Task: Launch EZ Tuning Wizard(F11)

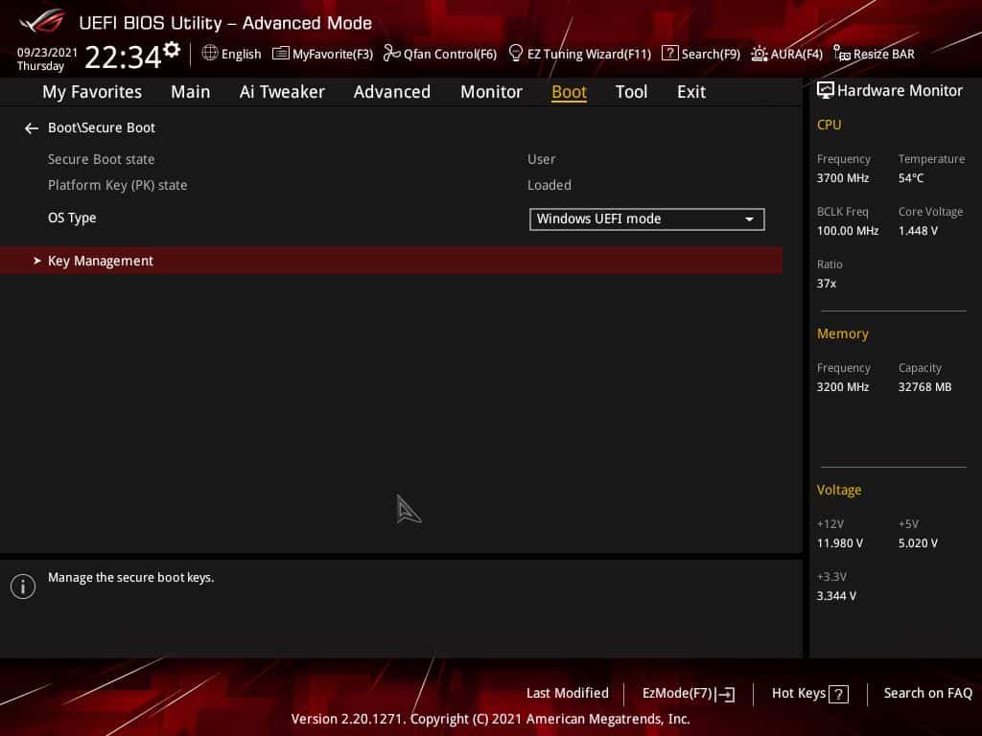Action: (x=580, y=54)
